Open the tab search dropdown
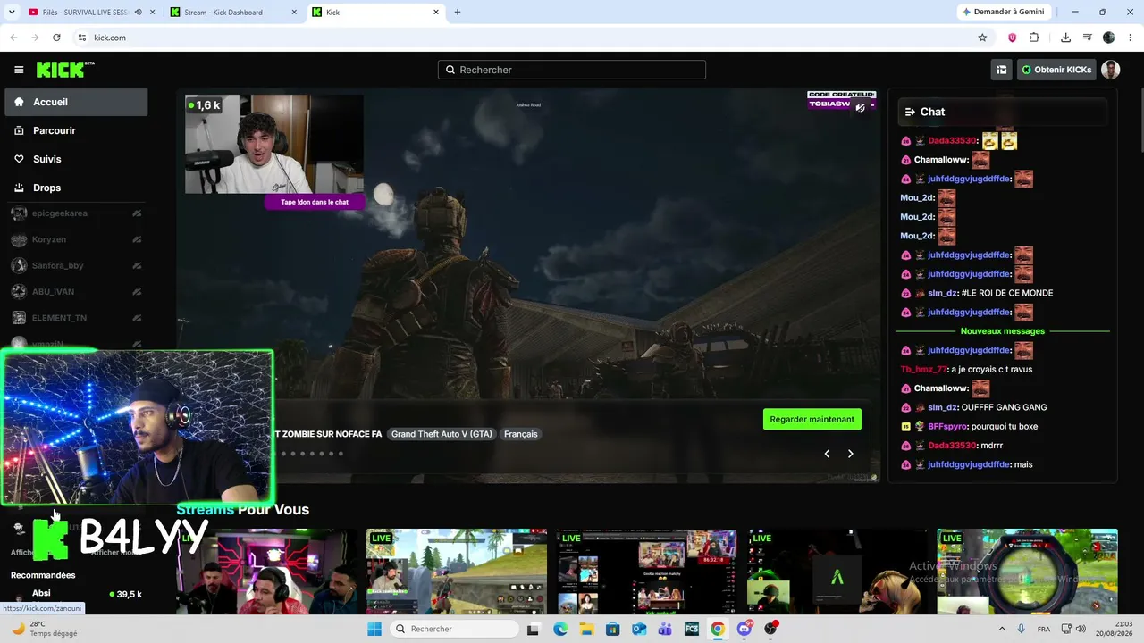 tap(12, 13)
